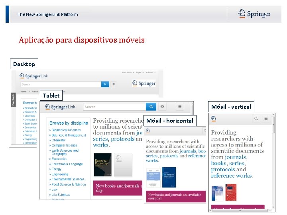This screenshot has height=215, width=287.
Task: Open Business & Management discipline in Tablet view
Action: (69, 135)
